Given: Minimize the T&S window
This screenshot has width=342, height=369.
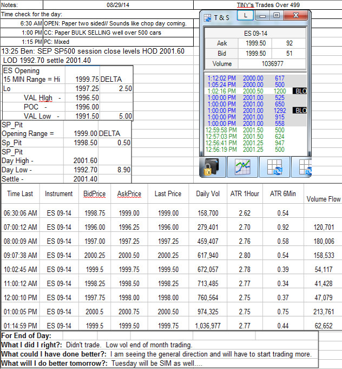Looking at the screenshot, I should tap(263, 16).
